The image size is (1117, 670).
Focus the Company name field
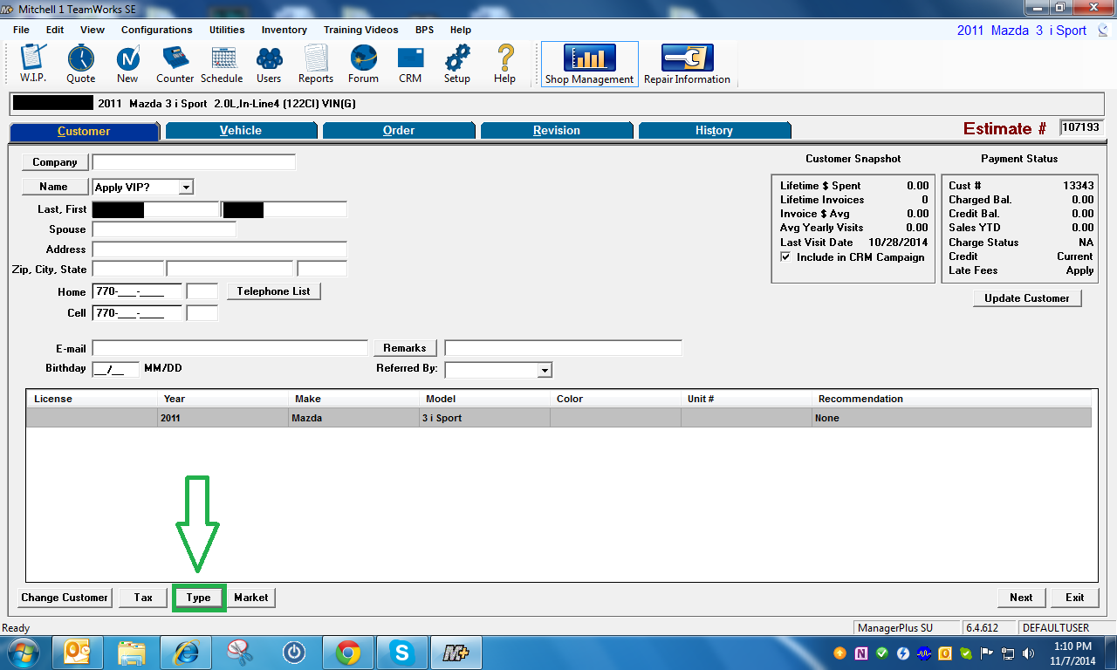tap(194, 162)
